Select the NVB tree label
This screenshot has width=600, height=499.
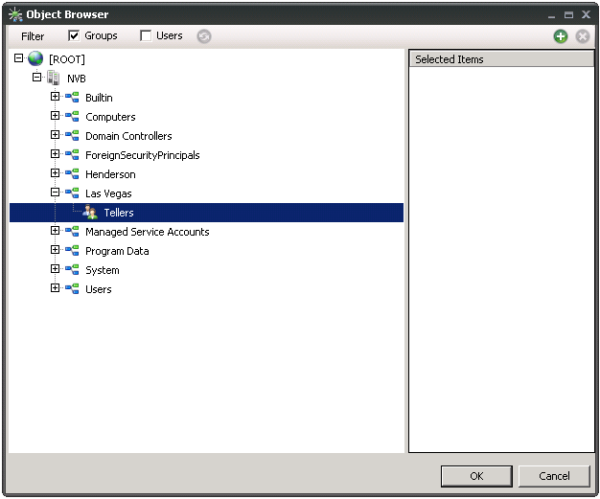coord(77,79)
